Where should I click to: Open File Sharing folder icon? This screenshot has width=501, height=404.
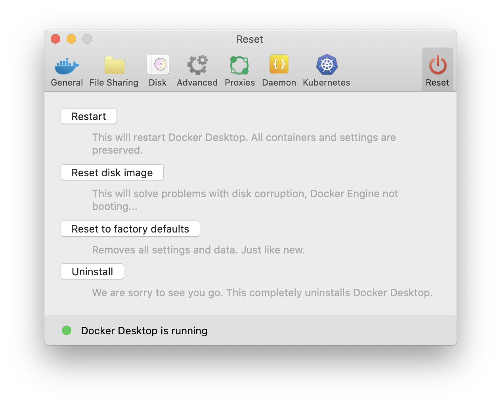(114, 65)
